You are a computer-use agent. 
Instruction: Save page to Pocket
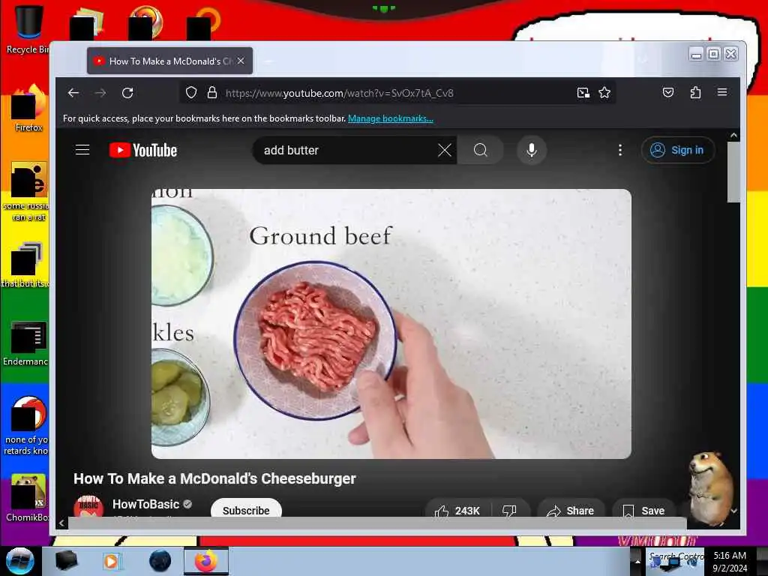point(668,92)
